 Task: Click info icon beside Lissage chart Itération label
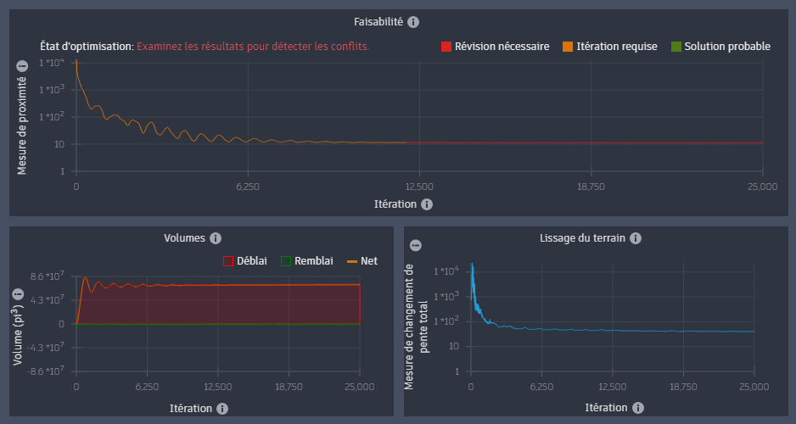tap(638, 408)
